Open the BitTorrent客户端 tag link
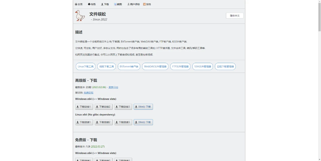The image size is (321, 161). (129, 66)
